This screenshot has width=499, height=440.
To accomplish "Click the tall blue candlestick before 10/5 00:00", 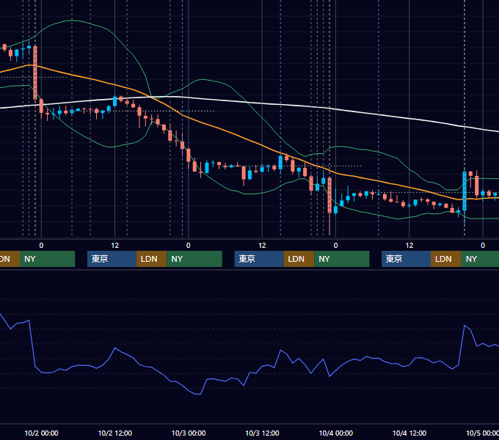I will [x=465, y=191].
